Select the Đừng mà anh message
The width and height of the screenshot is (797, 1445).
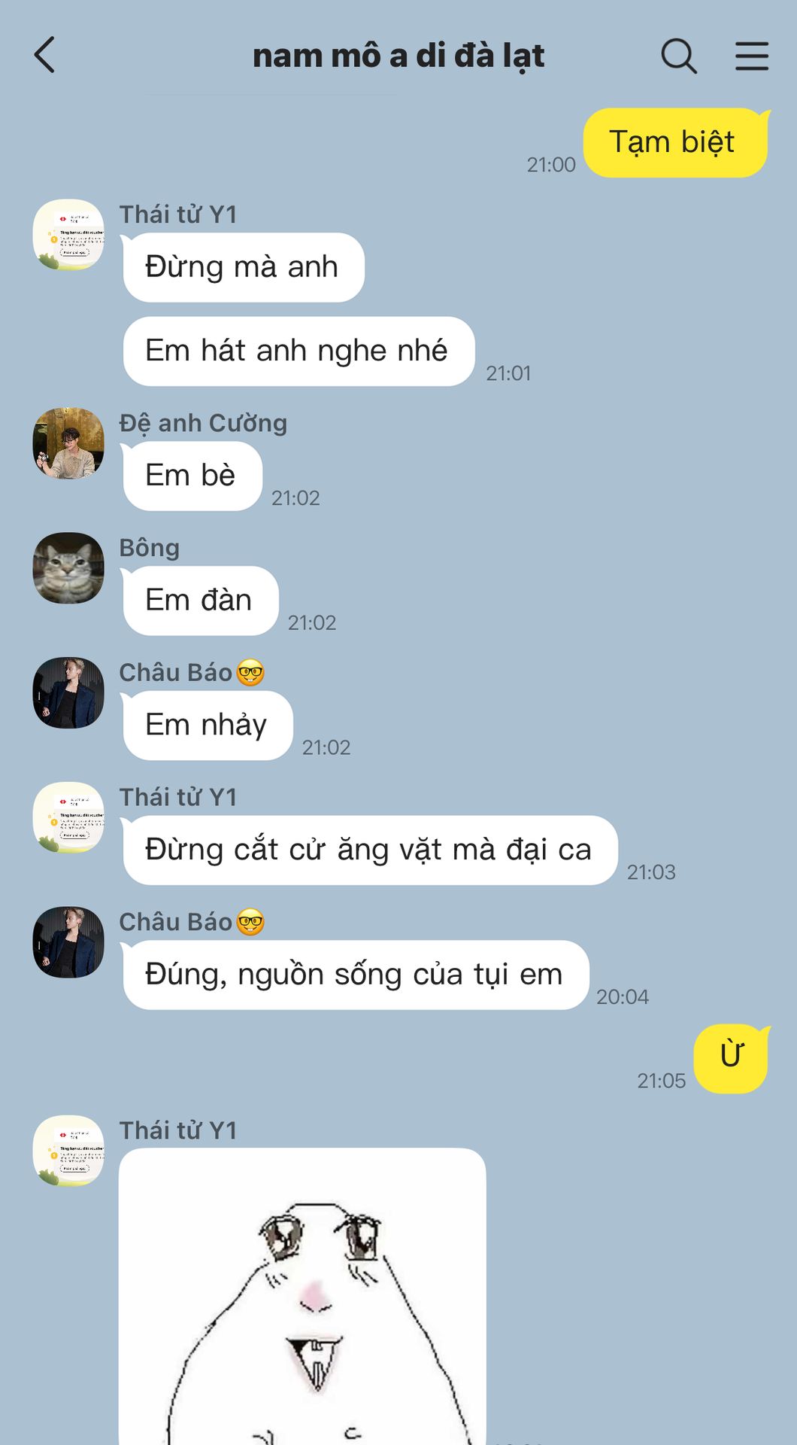coord(243,267)
